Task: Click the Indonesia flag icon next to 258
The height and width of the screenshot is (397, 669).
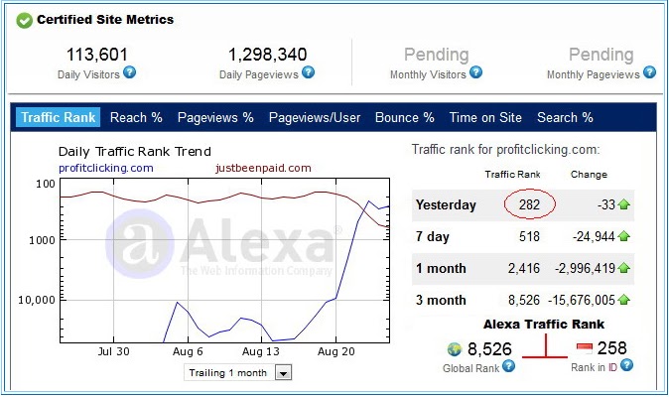Action: [x=584, y=348]
